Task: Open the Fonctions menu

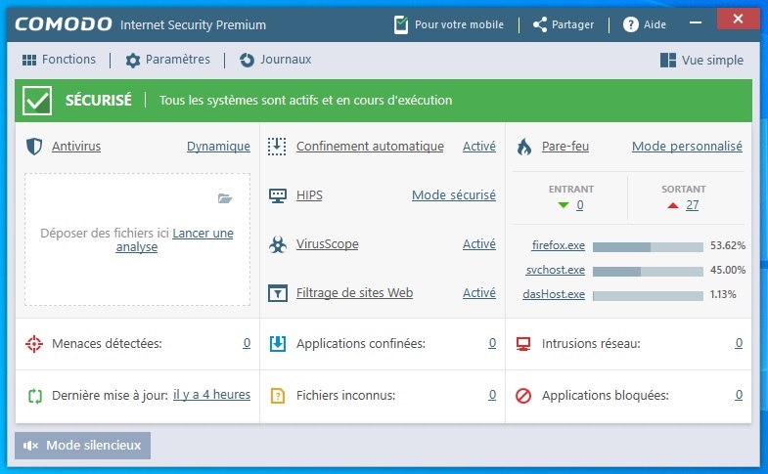Action: 59,60
